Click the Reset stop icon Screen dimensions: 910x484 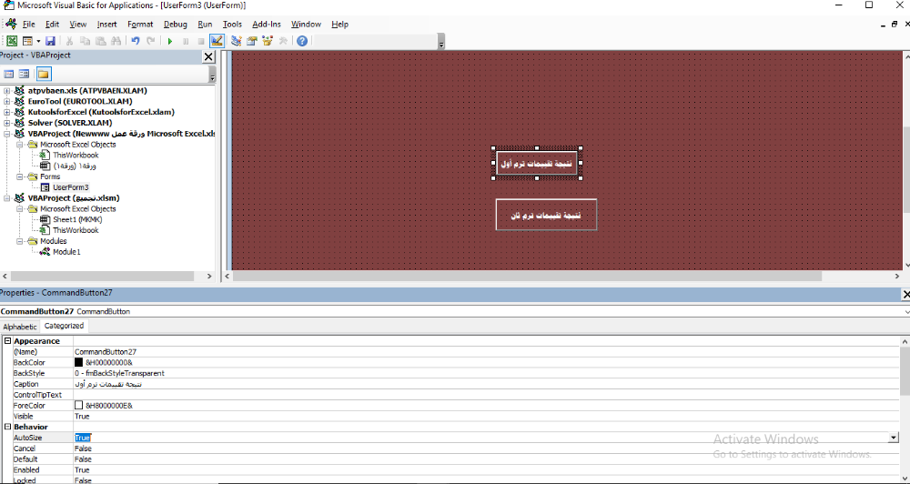[201, 41]
